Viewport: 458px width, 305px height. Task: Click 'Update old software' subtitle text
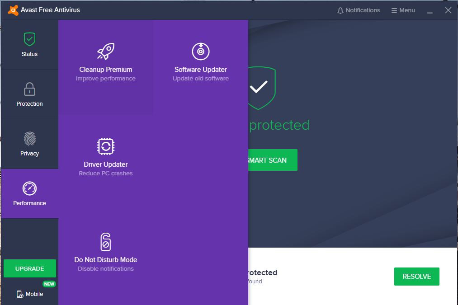tap(201, 79)
